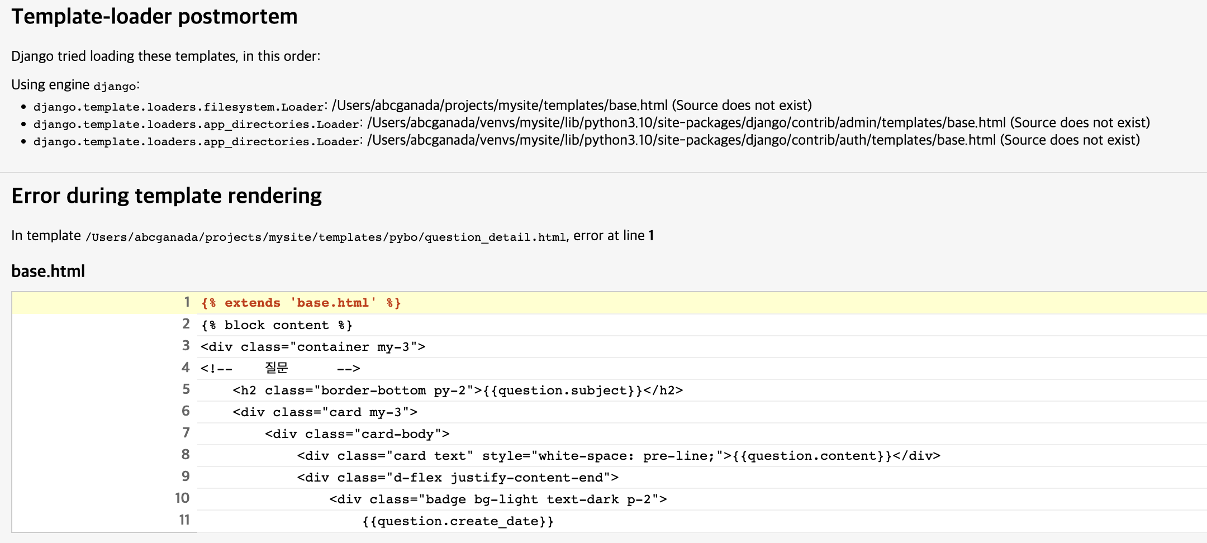Click line 7 div class 'card-body'
This screenshot has height=543, width=1207.
(357, 434)
